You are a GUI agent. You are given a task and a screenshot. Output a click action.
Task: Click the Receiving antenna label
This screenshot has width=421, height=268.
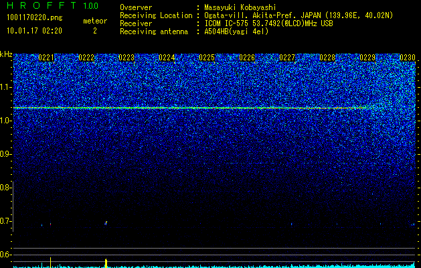[x=154, y=31]
